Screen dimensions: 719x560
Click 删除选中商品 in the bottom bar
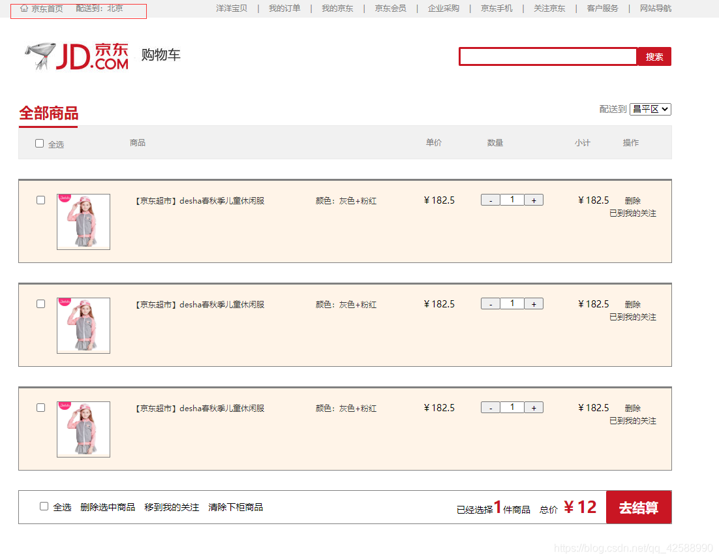coord(108,506)
